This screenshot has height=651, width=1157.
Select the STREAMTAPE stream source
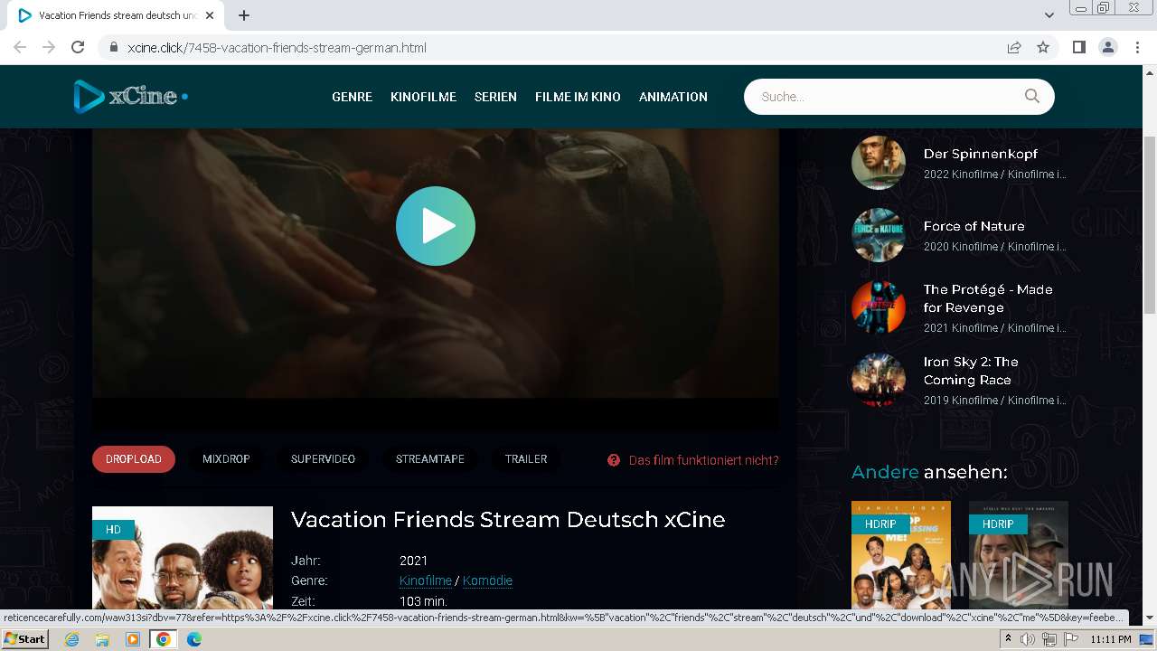pos(430,459)
